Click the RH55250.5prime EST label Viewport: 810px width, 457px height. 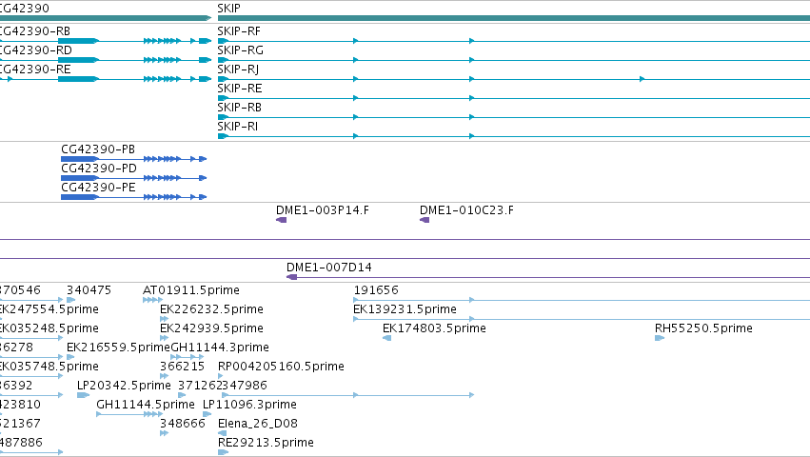tap(703, 328)
